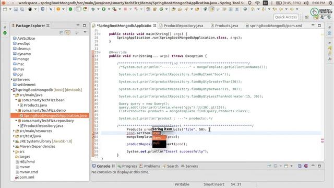334x188 pixels.
Task: Click the Open Console dropdown icon
Action: pyautogui.click(x=291, y=166)
